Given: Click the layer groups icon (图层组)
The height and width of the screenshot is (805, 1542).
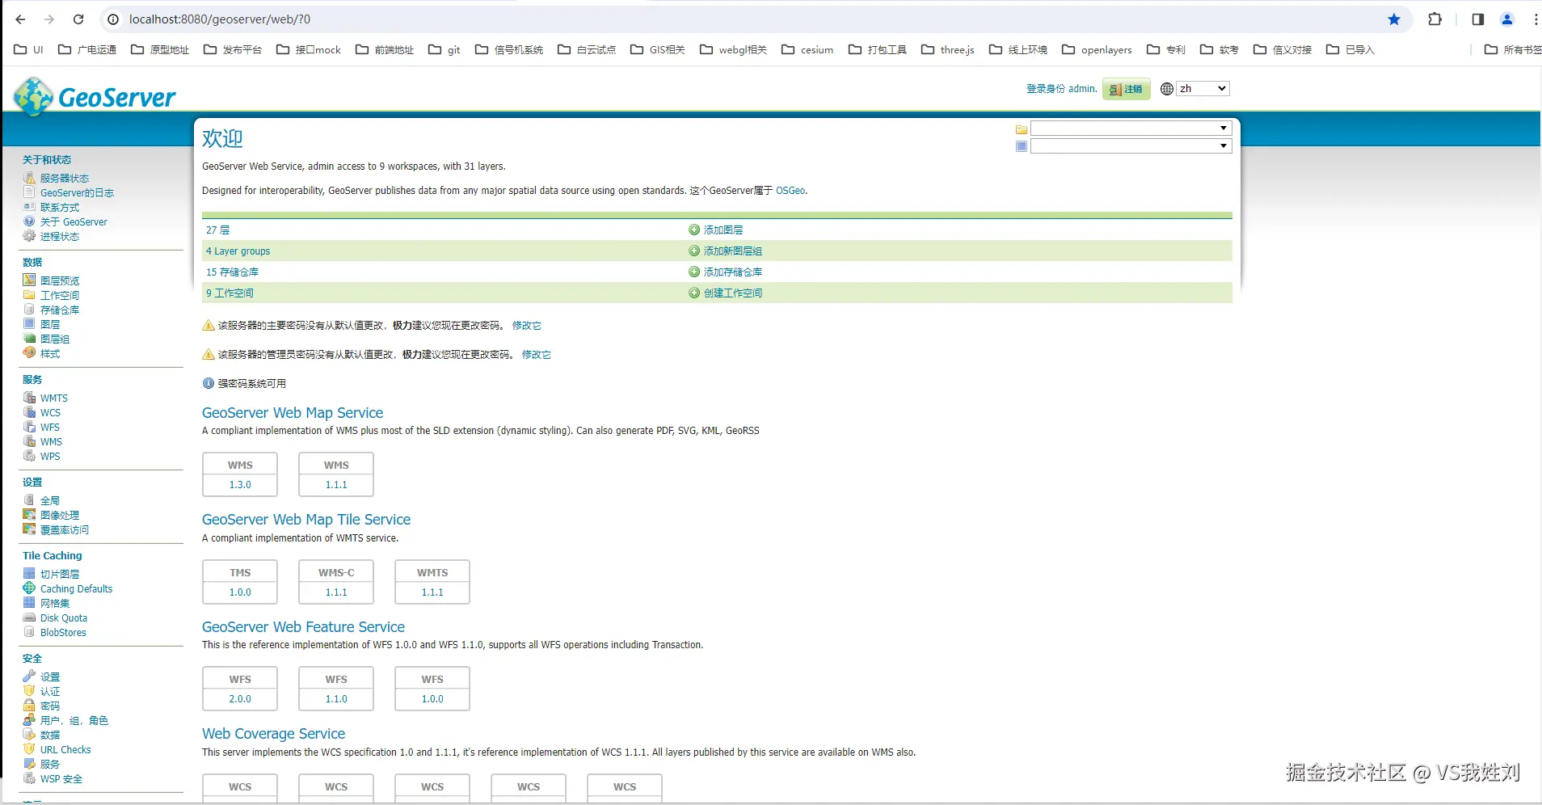Looking at the screenshot, I should click(x=29, y=339).
